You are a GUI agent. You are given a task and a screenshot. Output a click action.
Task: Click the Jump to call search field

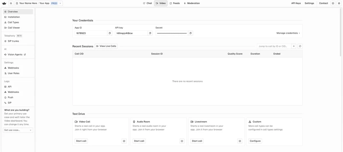(x=274, y=46)
